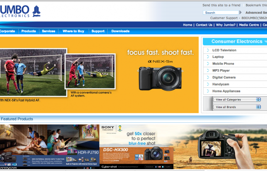The image size is (267, 171).
Task: Open the Support menu
Action: (98, 31)
